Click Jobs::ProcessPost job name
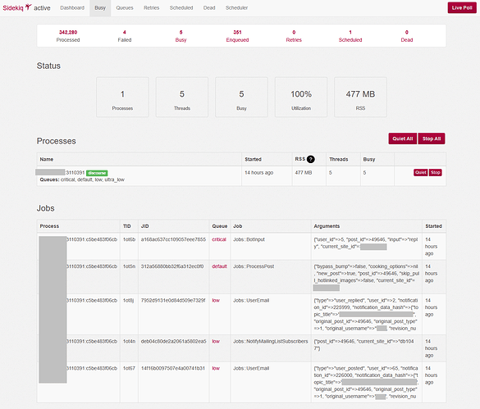This screenshot has height=409, width=480. tap(254, 266)
